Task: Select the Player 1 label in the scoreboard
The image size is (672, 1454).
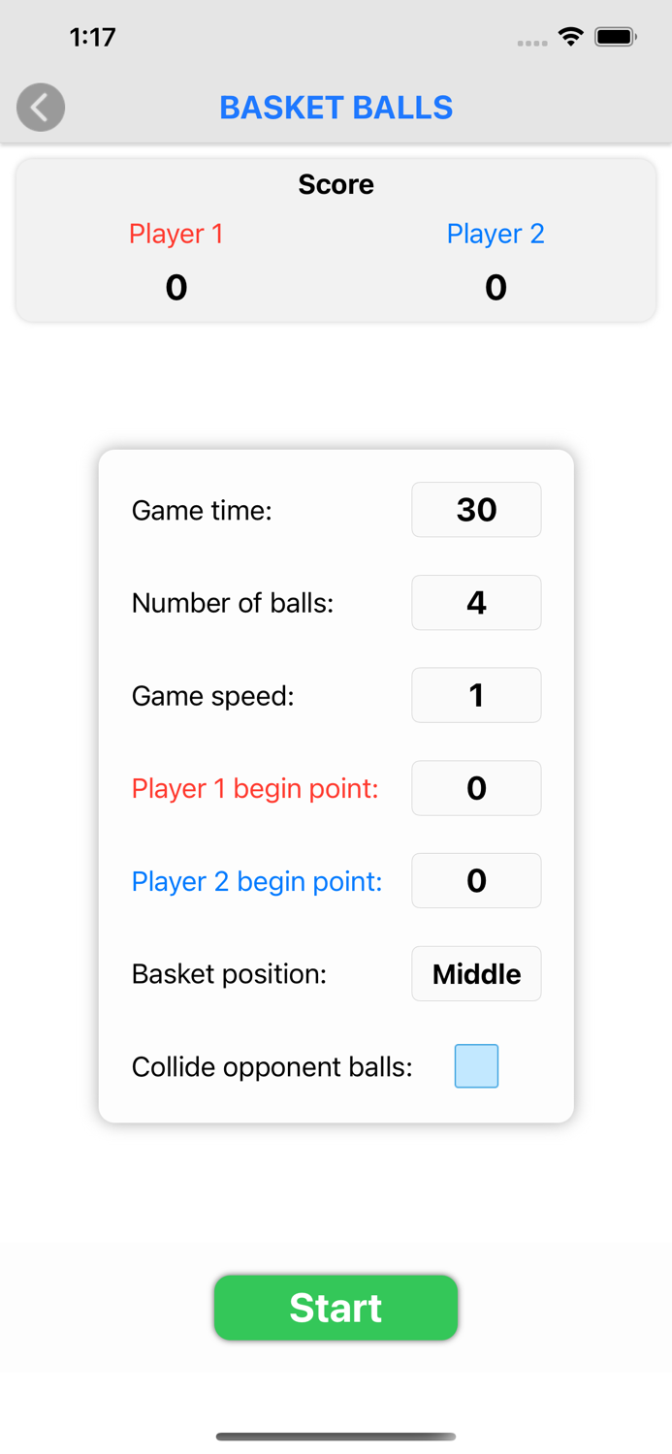Action: coord(176,234)
